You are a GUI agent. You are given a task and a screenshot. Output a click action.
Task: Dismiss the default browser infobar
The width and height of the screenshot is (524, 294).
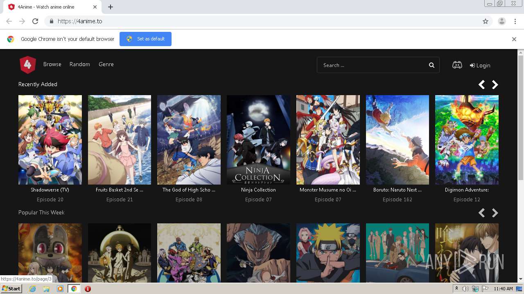514,39
